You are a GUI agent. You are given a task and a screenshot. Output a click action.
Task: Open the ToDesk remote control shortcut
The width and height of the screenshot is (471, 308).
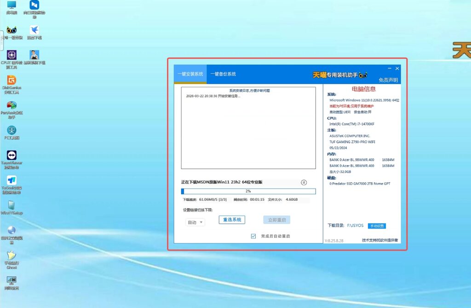pos(11,180)
